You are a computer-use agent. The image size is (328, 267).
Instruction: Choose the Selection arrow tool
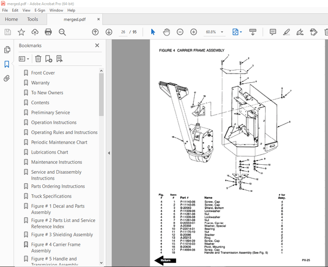pyautogui.click(x=153, y=32)
